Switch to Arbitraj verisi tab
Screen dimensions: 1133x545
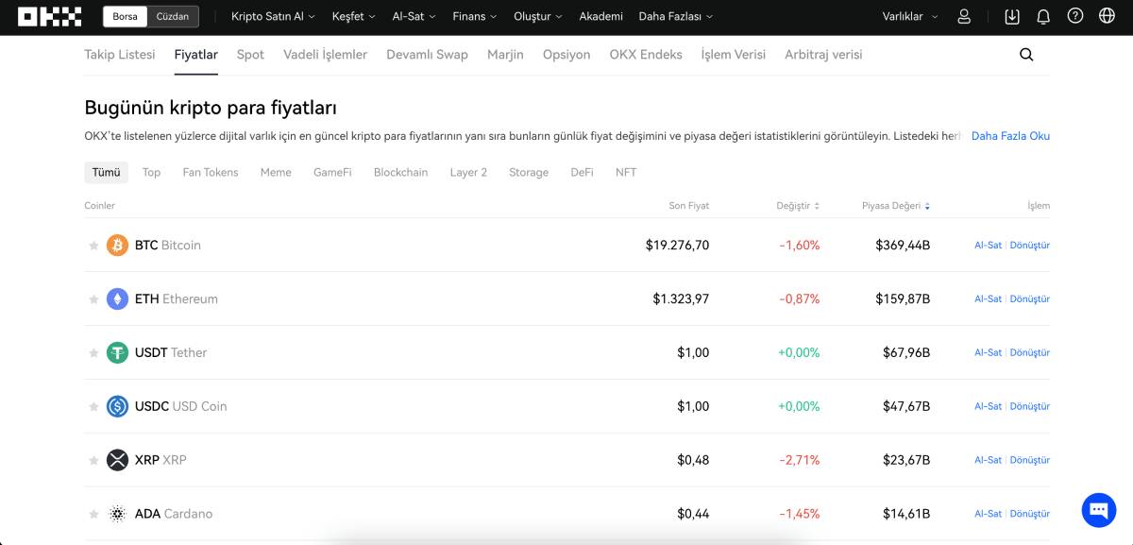(823, 55)
